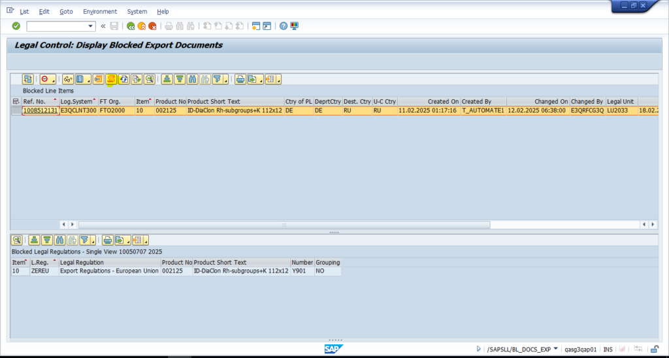Click the Generate Shortcut icon

click(x=267, y=26)
